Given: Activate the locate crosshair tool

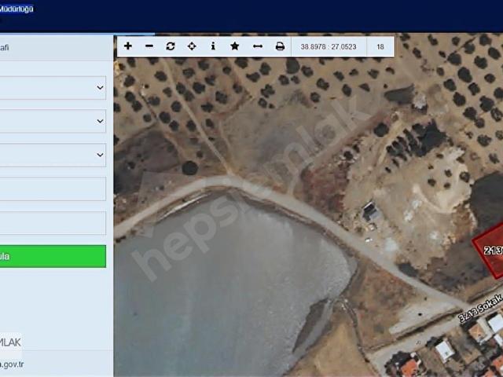Looking at the screenshot, I should click(192, 46).
